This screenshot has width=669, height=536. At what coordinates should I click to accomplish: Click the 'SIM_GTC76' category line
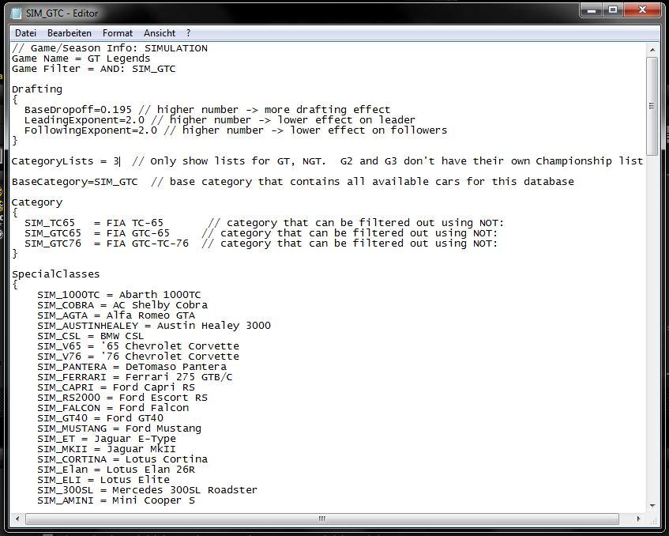click(261, 243)
